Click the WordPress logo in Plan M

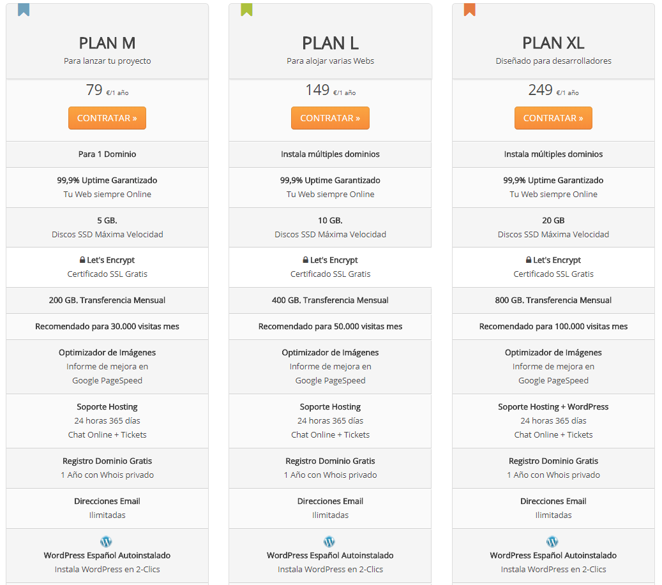click(107, 542)
